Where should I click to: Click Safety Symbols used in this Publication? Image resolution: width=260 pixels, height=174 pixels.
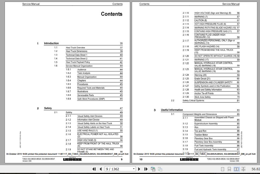click(x=212, y=86)
